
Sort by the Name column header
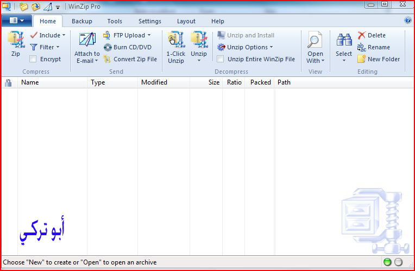pyautogui.click(x=52, y=82)
